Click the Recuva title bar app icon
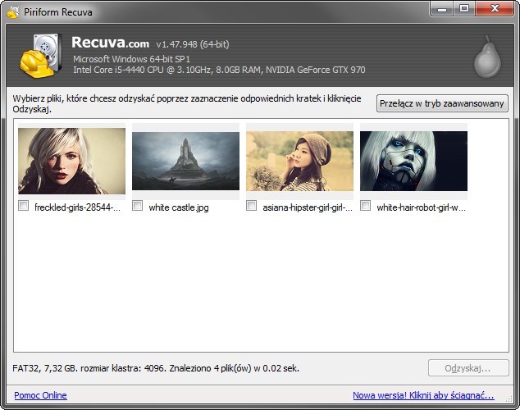The image size is (520, 410). [x=12, y=12]
